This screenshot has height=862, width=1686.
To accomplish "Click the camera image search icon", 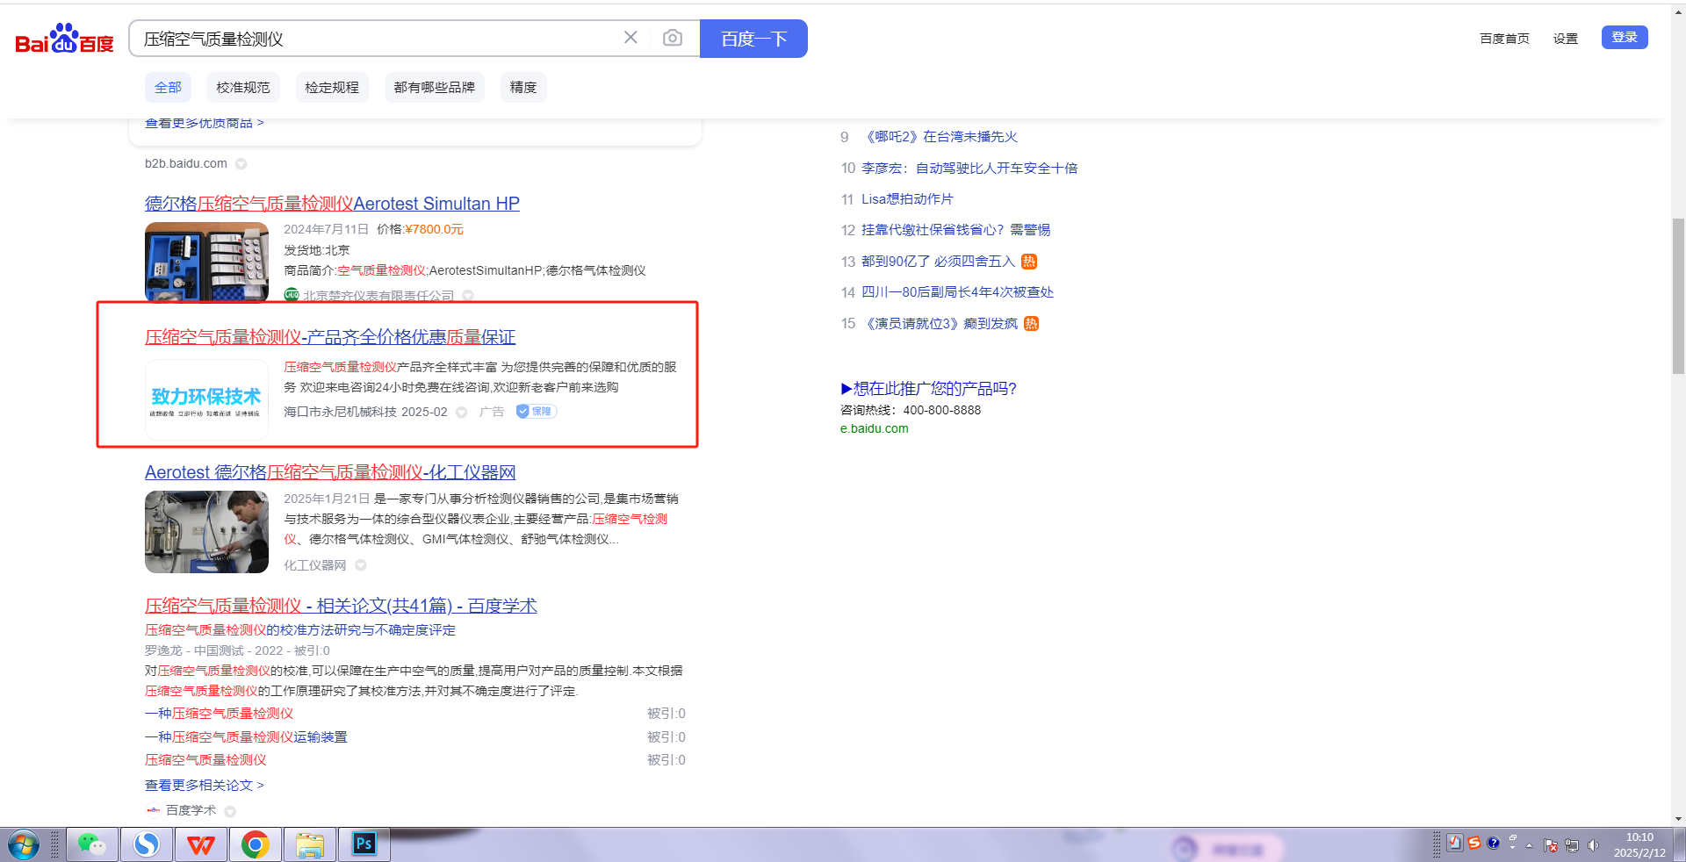I will tap(672, 38).
